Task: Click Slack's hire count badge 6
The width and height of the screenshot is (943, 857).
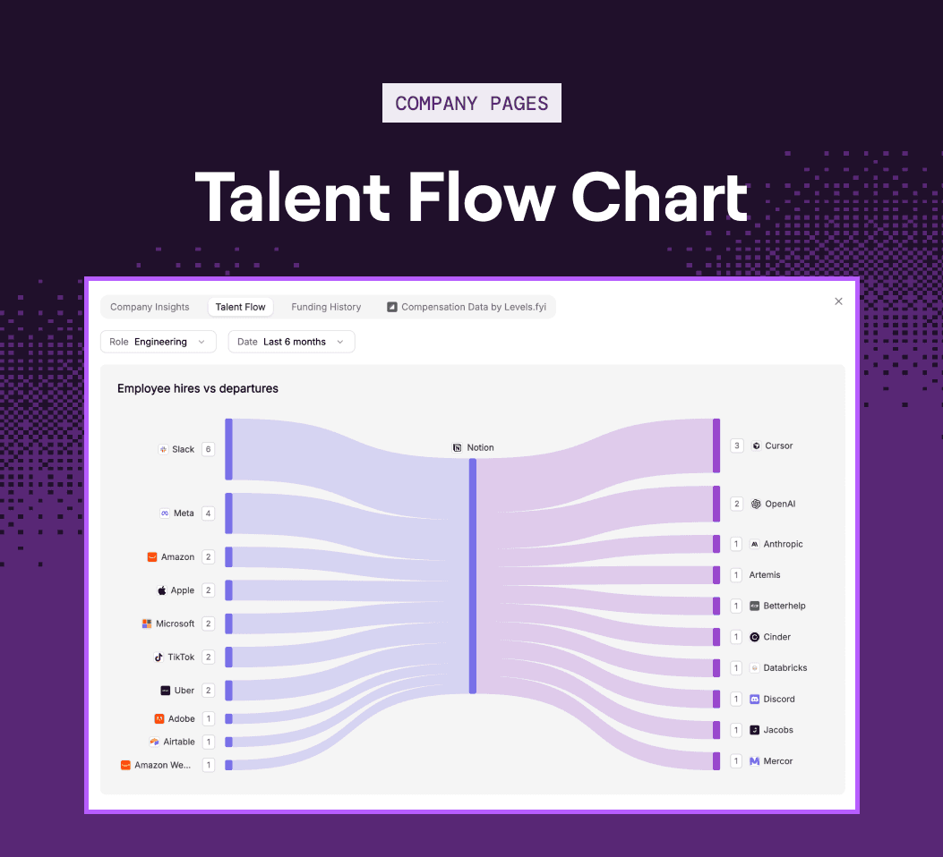Action: click(x=208, y=449)
